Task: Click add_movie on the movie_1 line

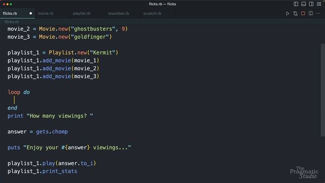Action: [x=56, y=60]
